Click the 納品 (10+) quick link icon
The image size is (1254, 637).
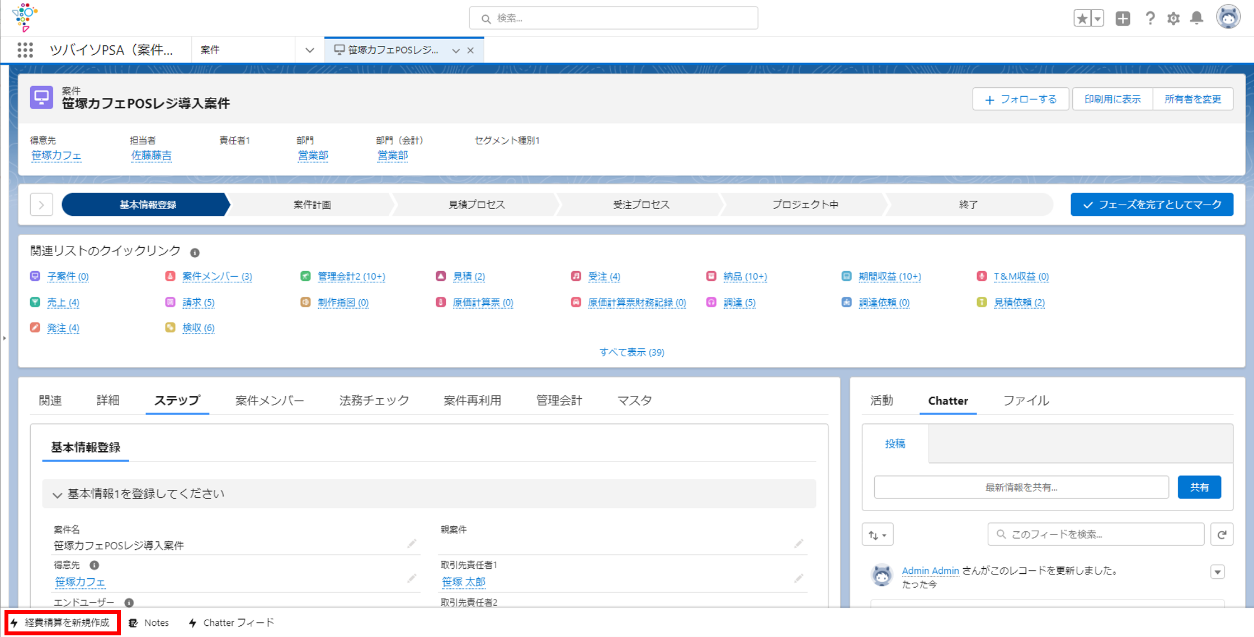pyautogui.click(x=711, y=276)
